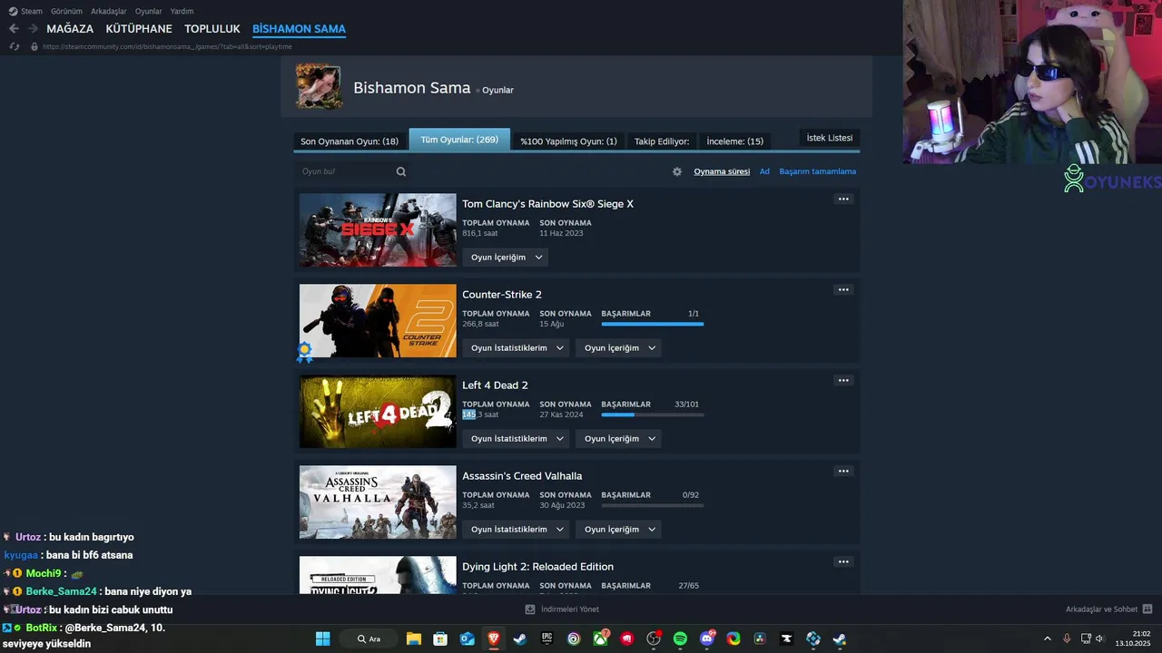Expand Oyun İstatistiklerim for Counter-Strike 2
This screenshot has width=1162, height=653.
coord(516,348)
